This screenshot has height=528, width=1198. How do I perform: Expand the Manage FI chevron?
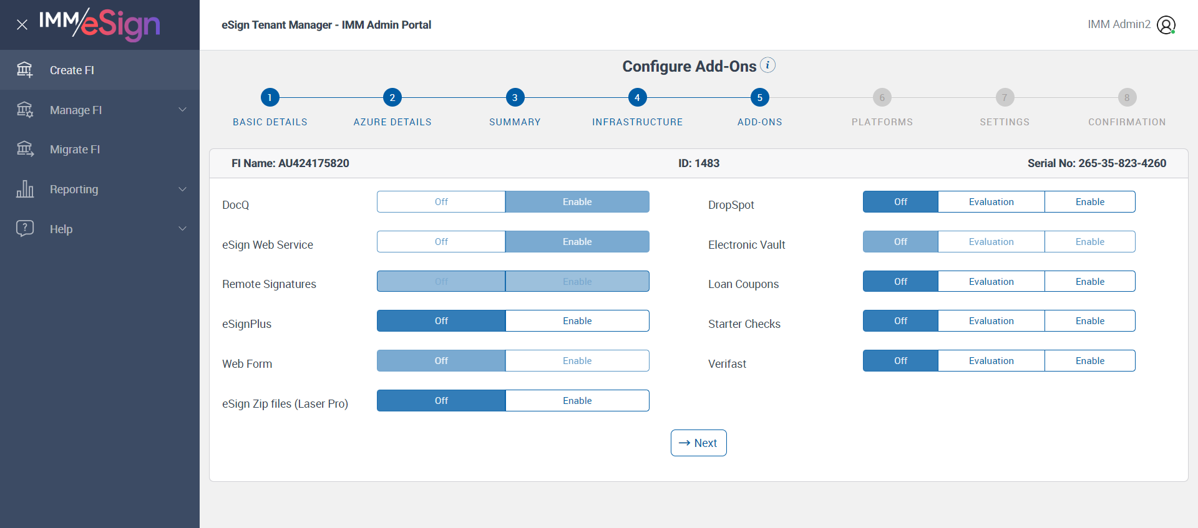click(x=183, y=110)
